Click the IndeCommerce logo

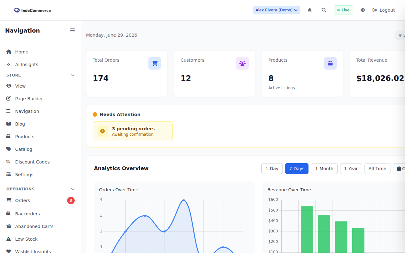tap(32, 10)
